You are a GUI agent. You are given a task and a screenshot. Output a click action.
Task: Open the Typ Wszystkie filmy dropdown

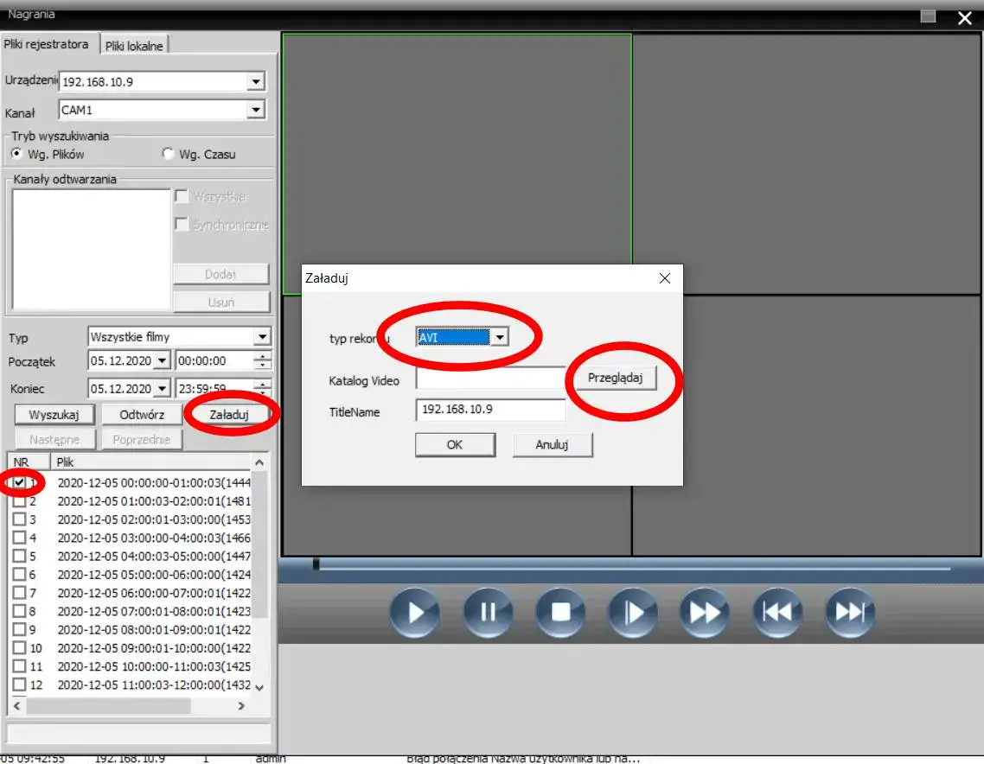click(262, 337)
